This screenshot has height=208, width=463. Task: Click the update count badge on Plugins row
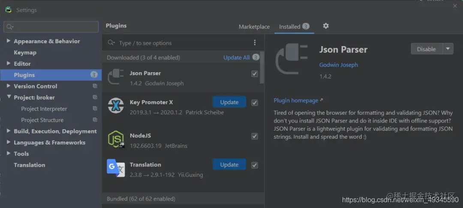point(93,75)
